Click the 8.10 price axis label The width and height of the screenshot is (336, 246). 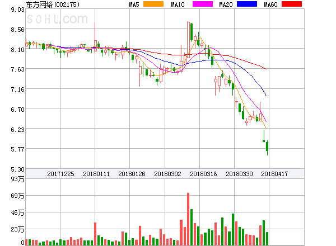(17, 50)
